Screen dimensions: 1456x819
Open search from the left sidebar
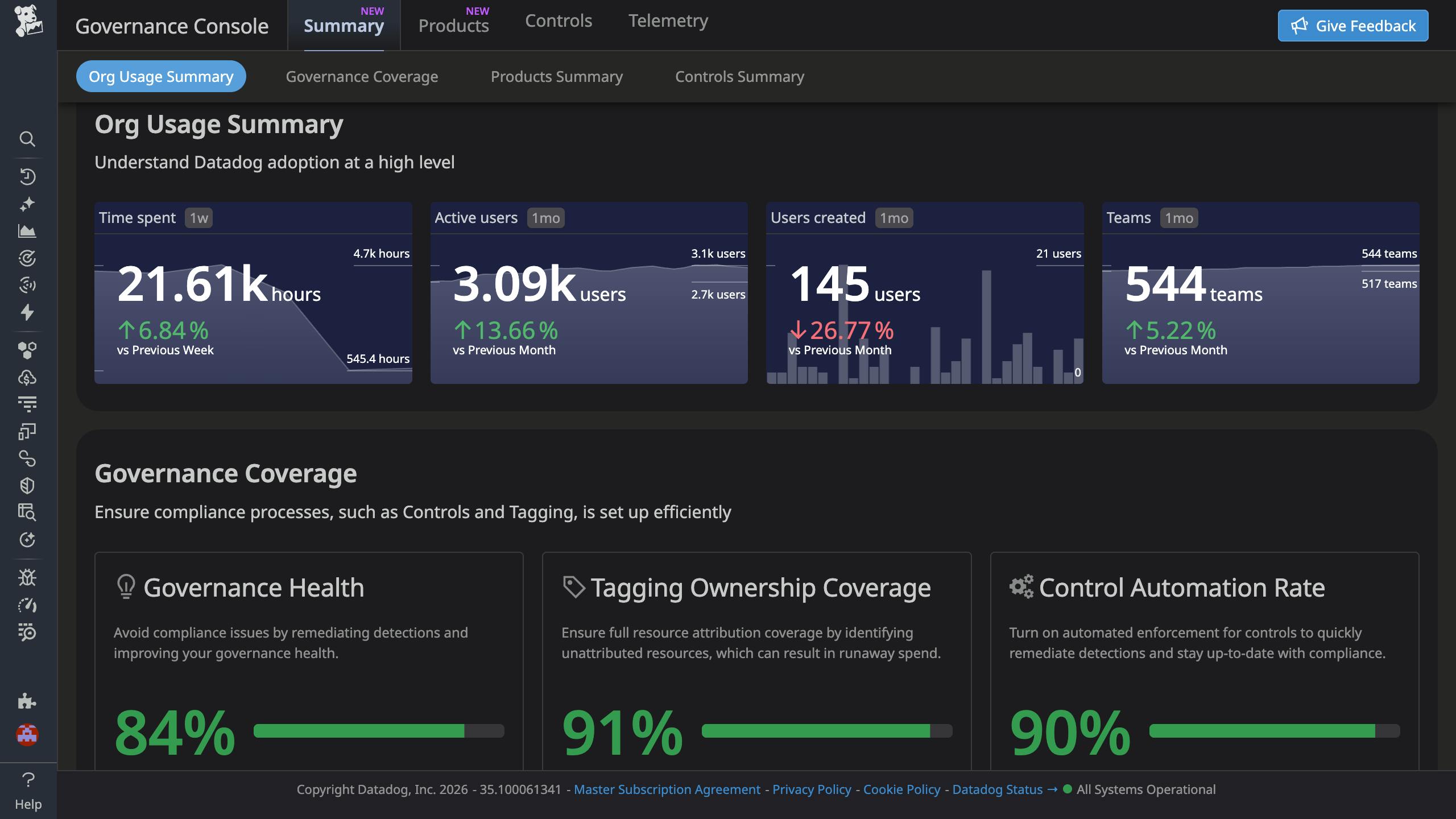(x=27, y=138)
